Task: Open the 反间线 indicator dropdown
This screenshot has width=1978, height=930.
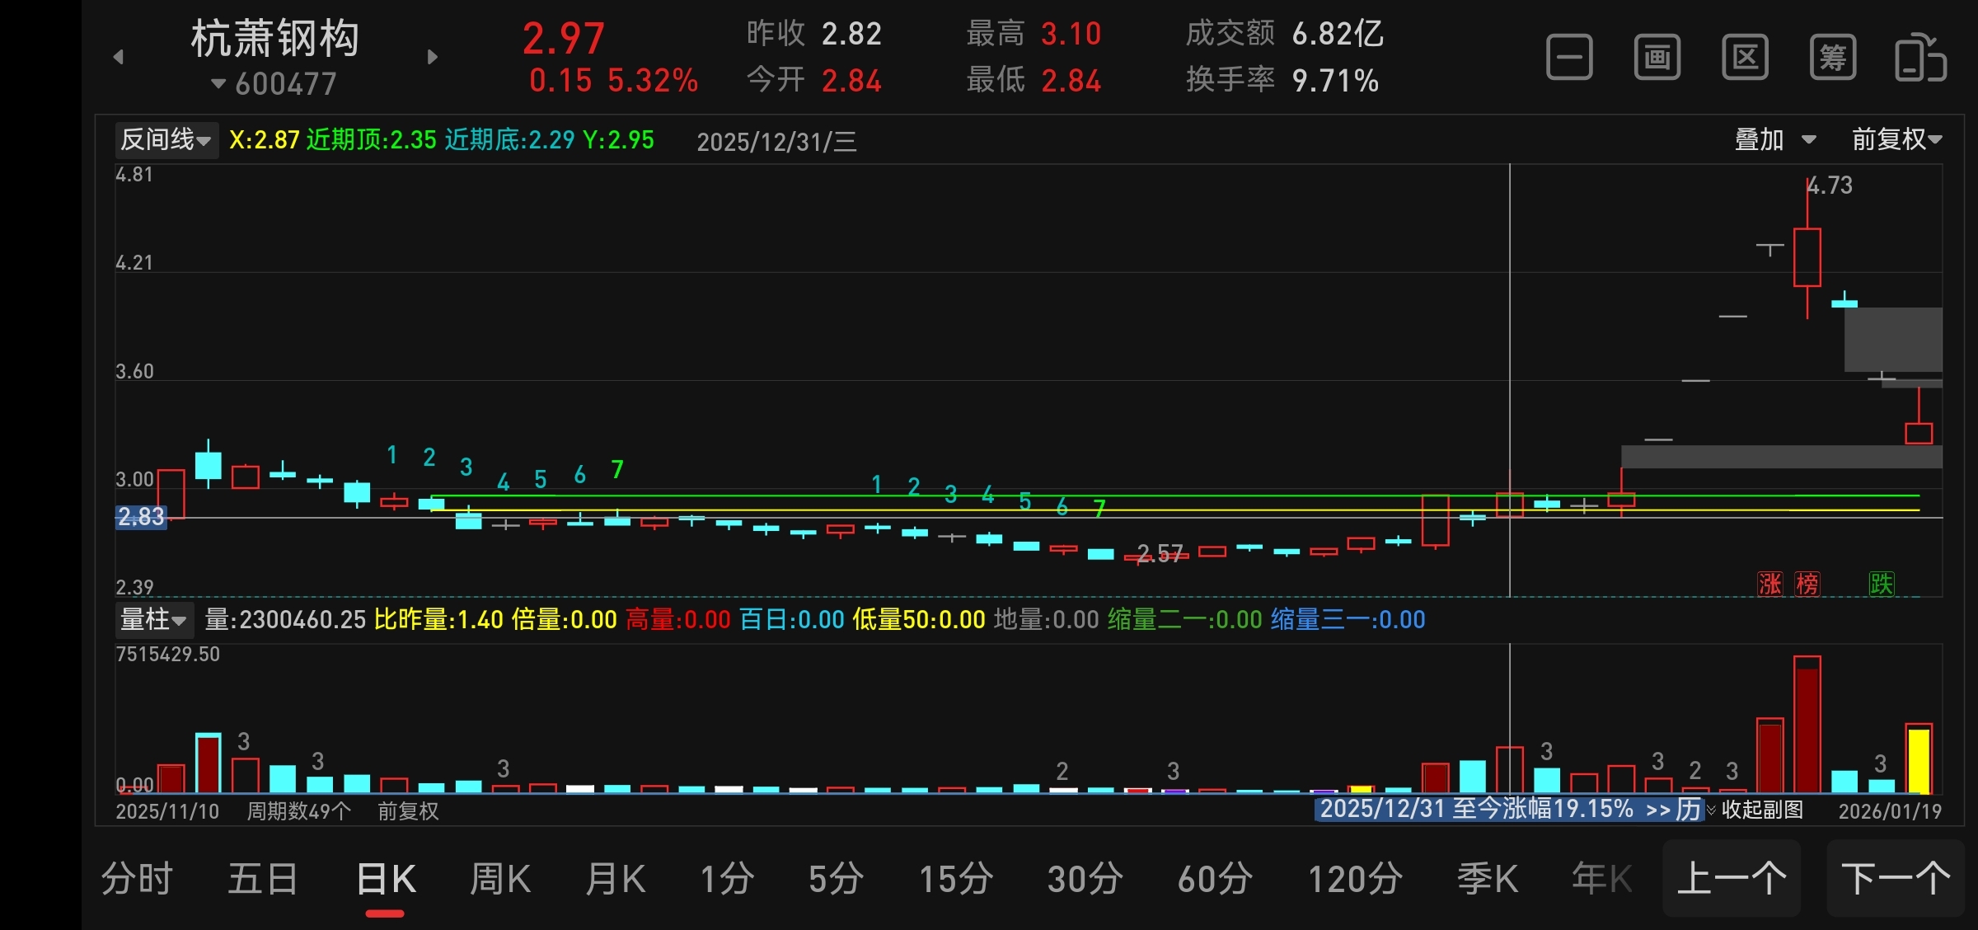Action: [166, 139]
